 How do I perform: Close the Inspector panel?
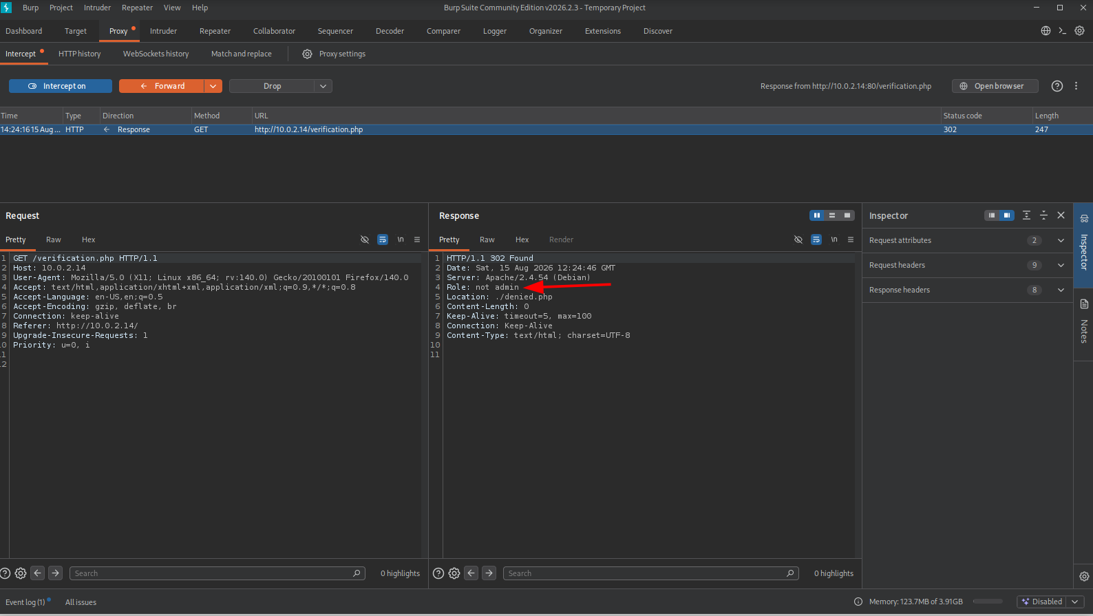[1061, 215]
